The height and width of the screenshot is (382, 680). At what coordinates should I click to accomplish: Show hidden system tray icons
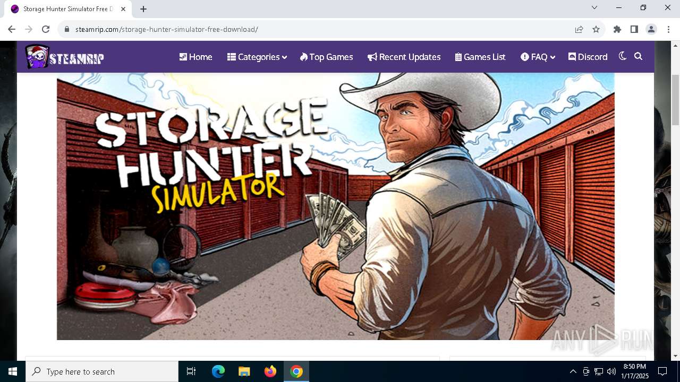point(573,371)
